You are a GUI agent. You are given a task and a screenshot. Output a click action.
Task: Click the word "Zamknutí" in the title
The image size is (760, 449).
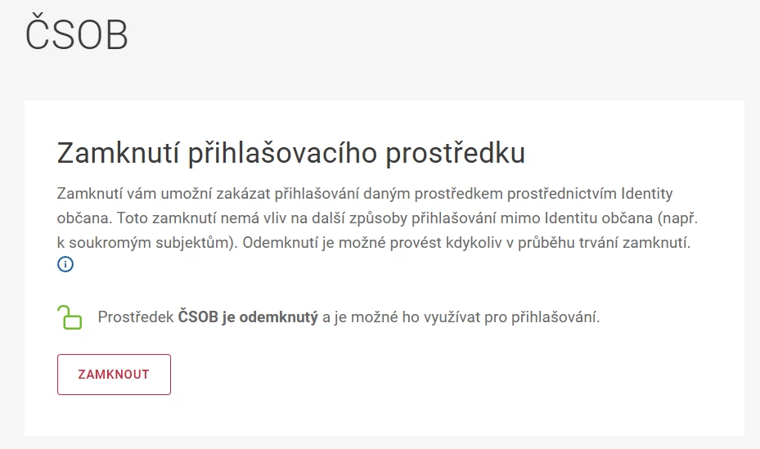119,153
